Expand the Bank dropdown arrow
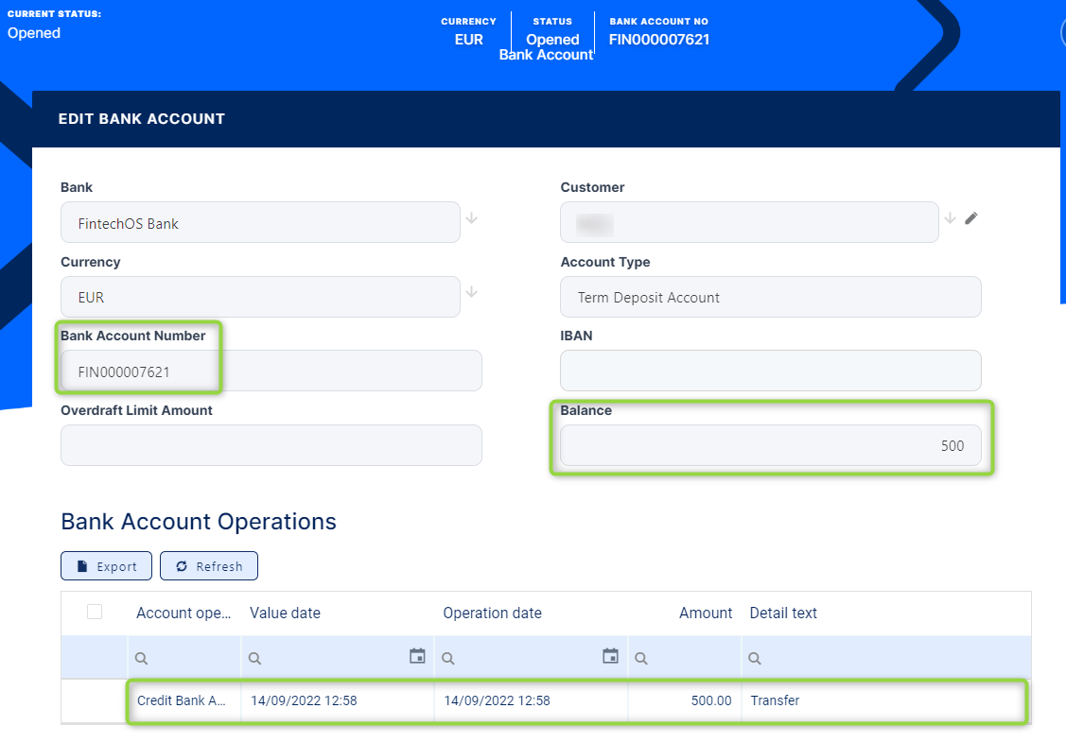The width and height of the screenshot is (1066, 743). (x=472, y=218)
